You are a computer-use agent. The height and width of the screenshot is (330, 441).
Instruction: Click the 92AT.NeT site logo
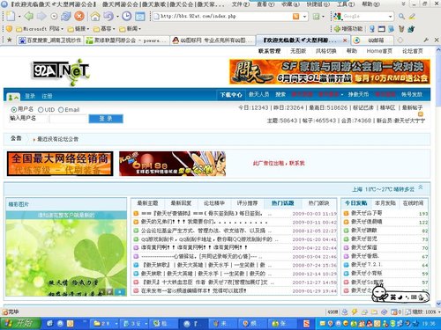click(61, 71)
